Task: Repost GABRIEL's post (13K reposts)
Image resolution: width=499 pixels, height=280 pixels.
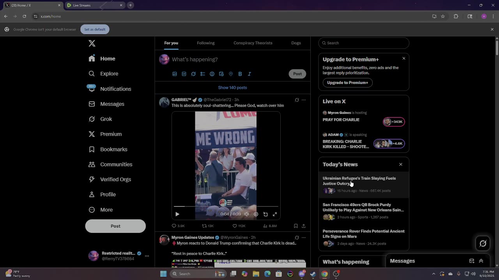Action: 208,226
